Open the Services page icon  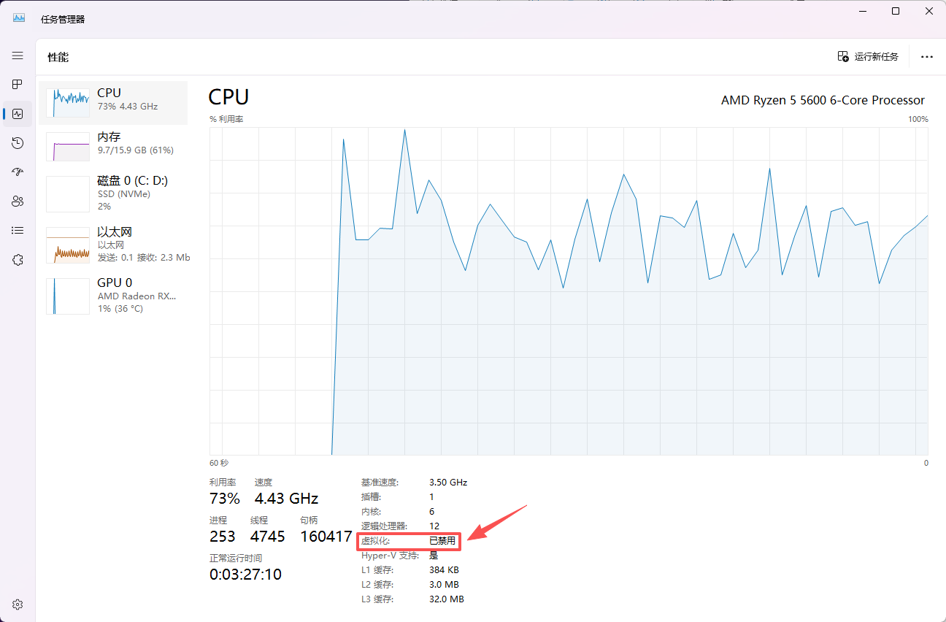[x=18, y=260]
